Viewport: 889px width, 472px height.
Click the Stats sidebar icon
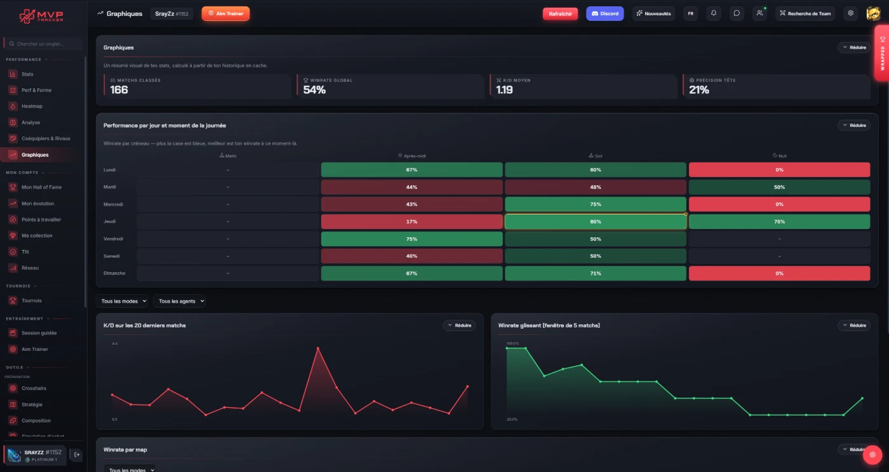pos(13,74)
